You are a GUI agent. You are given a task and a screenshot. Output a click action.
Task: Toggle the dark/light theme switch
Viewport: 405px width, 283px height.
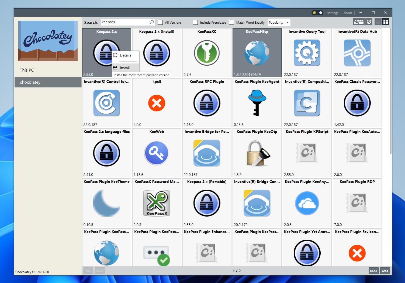coord(317,13)
